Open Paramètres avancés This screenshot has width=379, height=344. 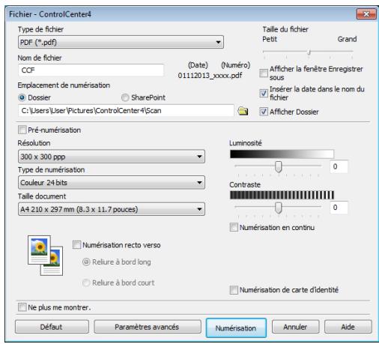pyautogui.click(x=148, y=327)
